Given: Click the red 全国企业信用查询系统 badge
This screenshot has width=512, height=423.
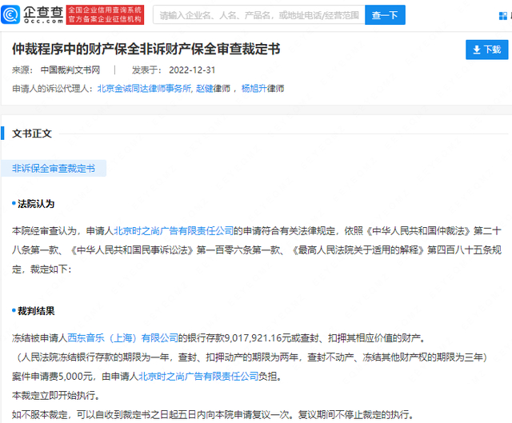Looking at the screenshot, I should coord(105,14).
